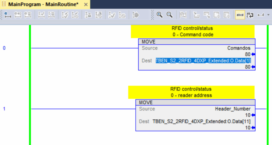272x145 pixels.
Task: Select rung number 1
Action: click(4, 109)
